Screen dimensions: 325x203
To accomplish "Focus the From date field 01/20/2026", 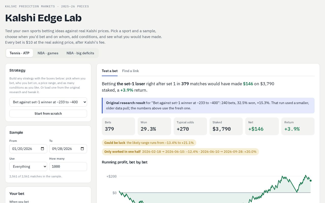I will [x=28, y=149].
